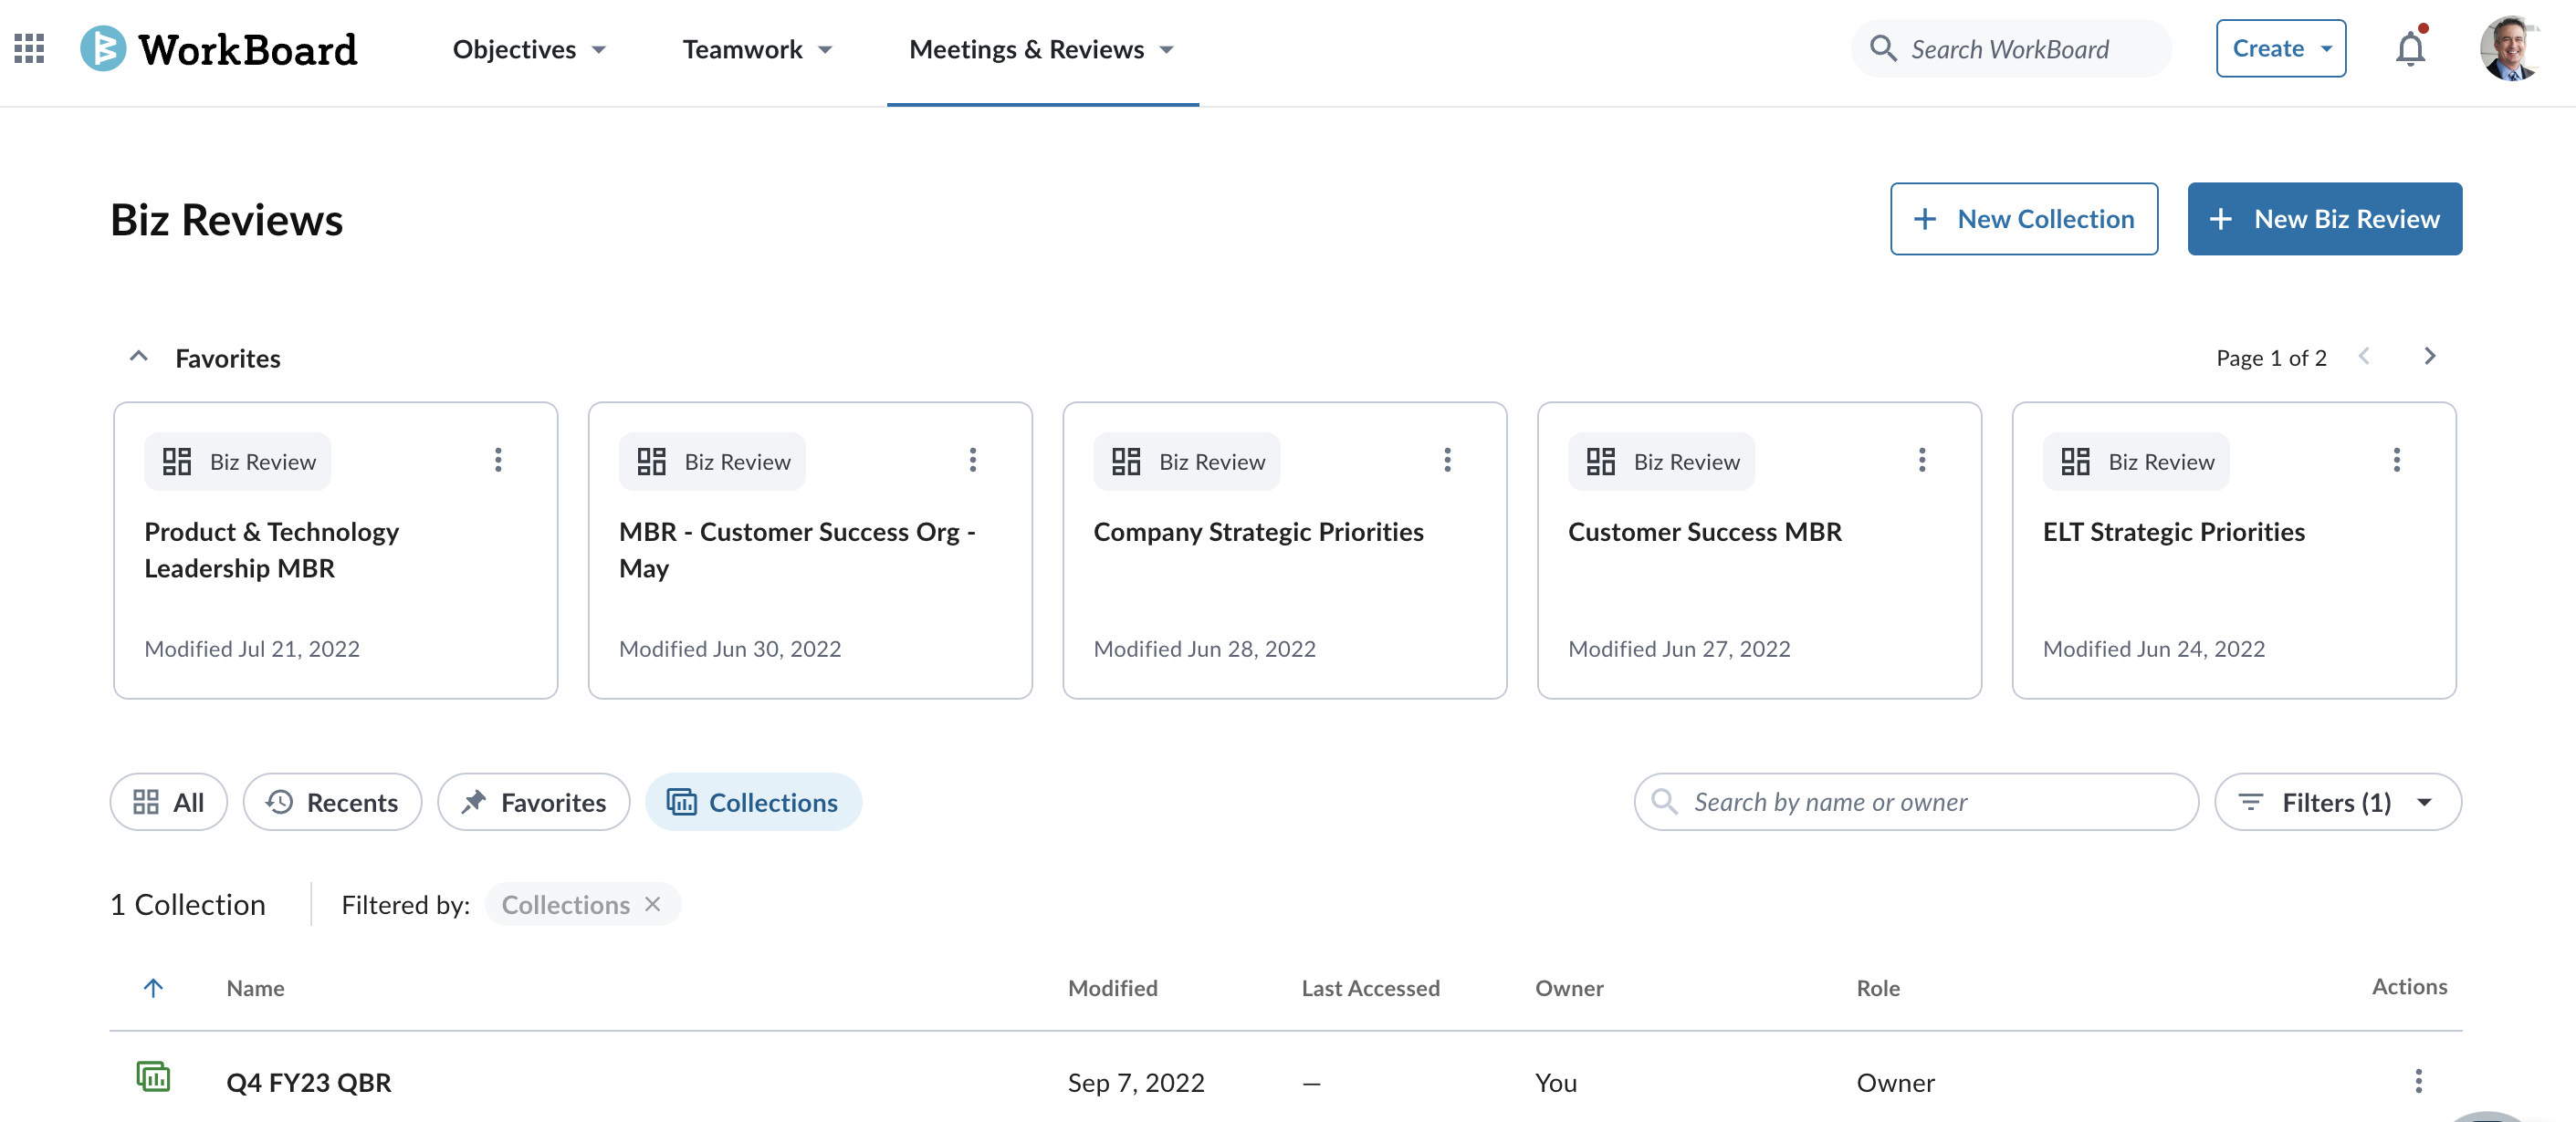Click the Sep 7, 2022 modified date
The height and width of the screenshot is (1122, 2576).
pyautogui.click(x=1135, y=1082)
